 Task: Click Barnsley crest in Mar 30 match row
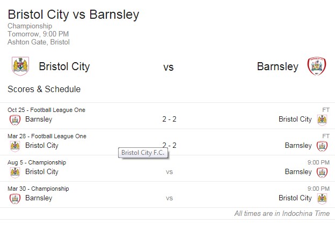[x=15, y=199]
